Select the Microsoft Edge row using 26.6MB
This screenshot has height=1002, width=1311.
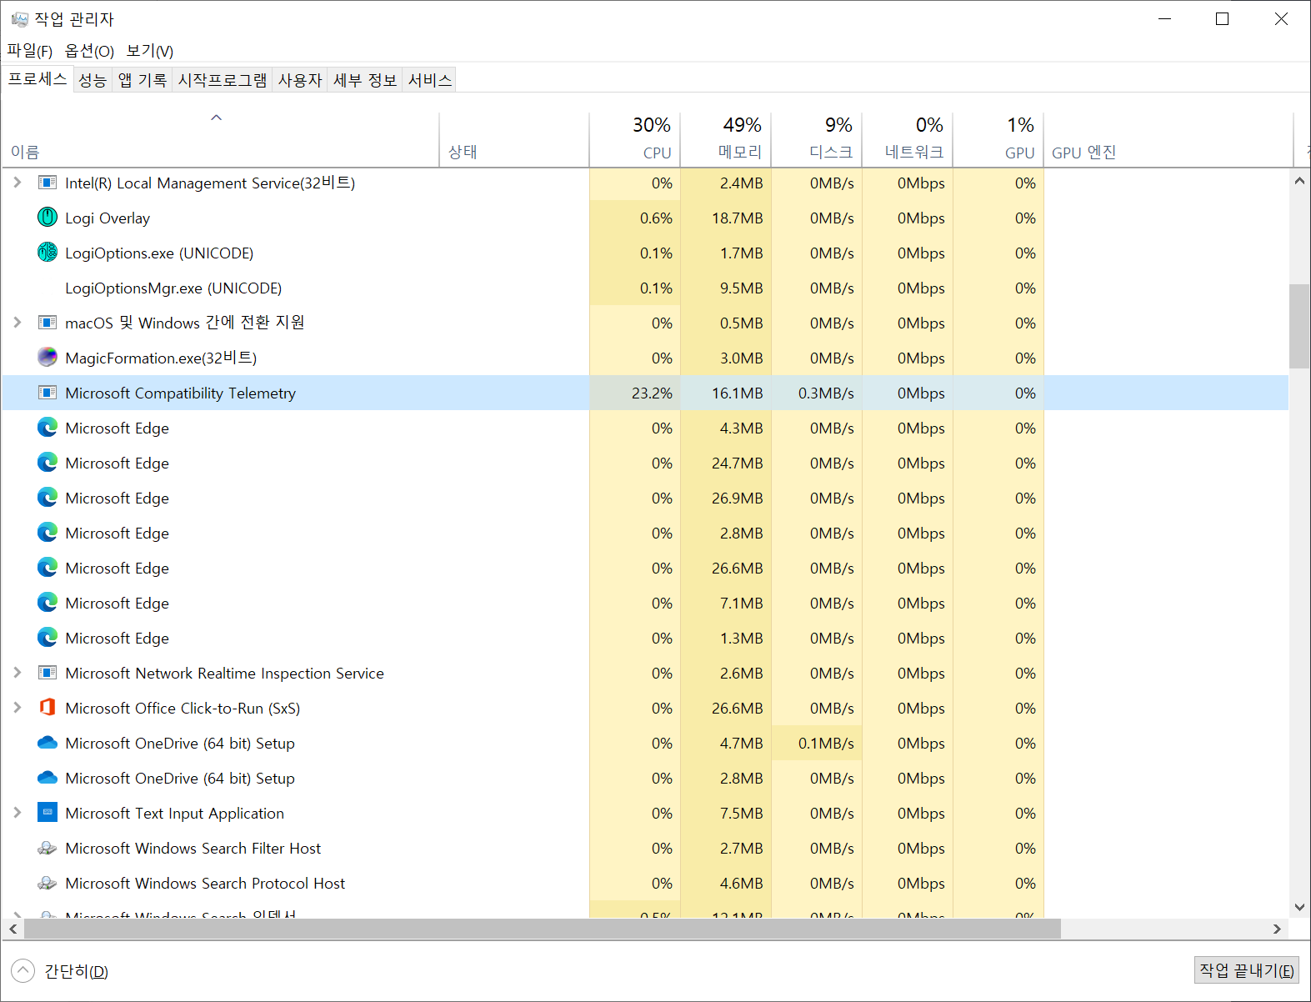point(645,568)
